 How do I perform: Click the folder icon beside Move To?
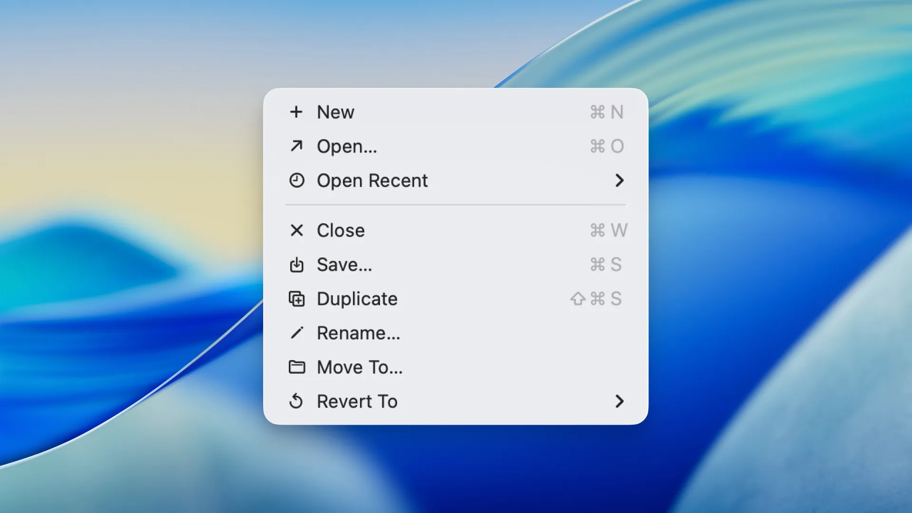point(296,367)
